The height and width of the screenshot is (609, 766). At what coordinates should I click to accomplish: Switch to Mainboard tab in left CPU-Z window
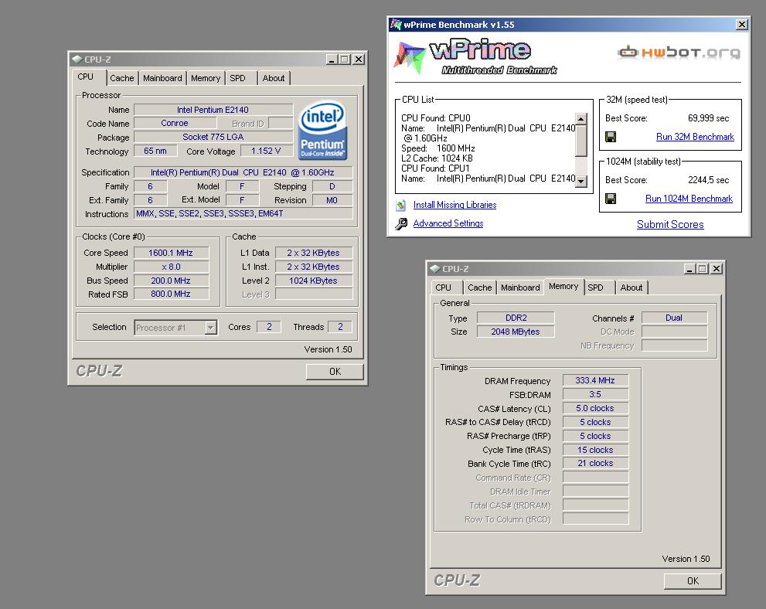pyautogui.click(x=162, y=78)
